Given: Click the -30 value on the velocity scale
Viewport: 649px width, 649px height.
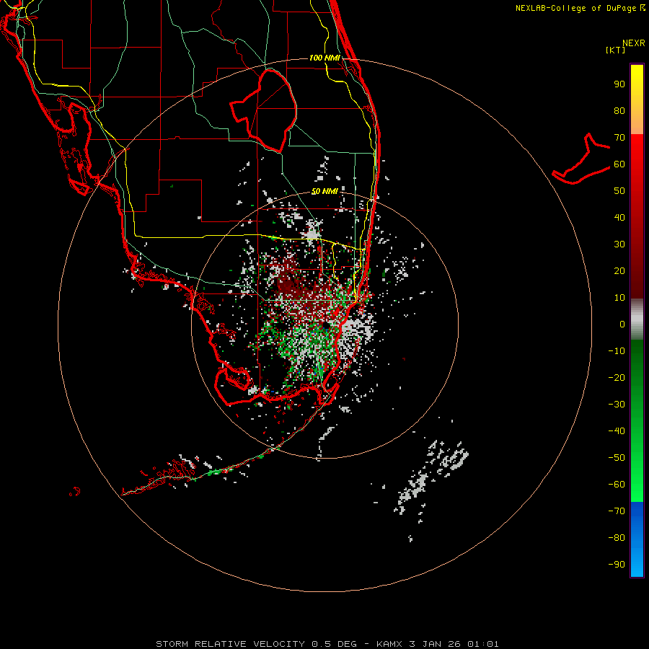Looking at the screenshot, I should [617, 405].
